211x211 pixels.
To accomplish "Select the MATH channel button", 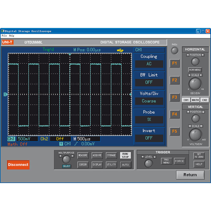I will click(195, 100).
